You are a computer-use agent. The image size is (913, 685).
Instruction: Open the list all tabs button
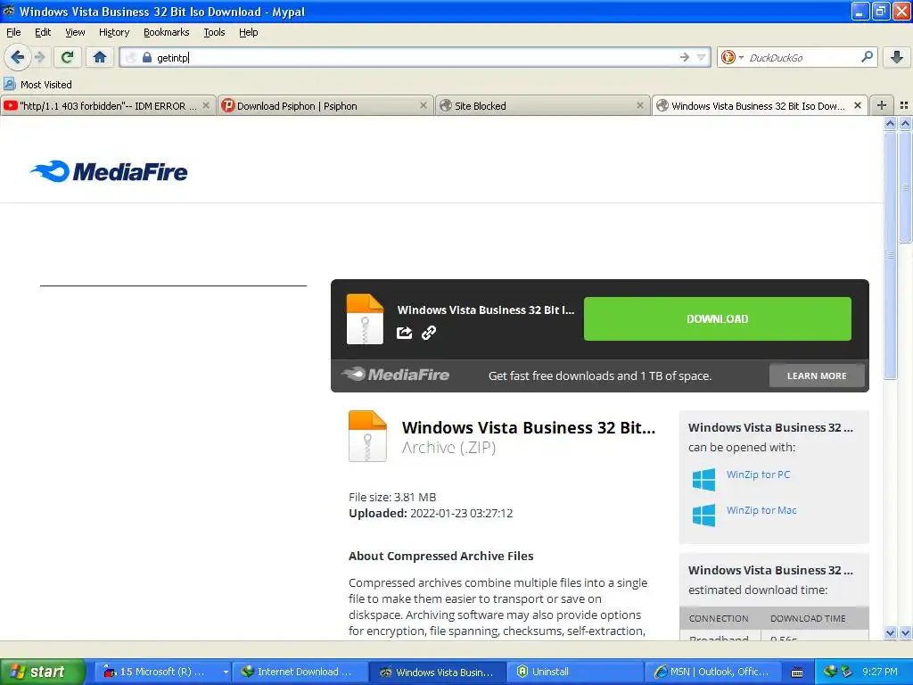coord(904,105)
